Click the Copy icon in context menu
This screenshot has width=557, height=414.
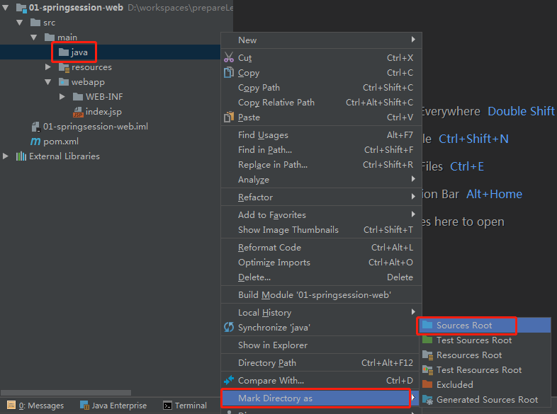(x=228, y=73)
